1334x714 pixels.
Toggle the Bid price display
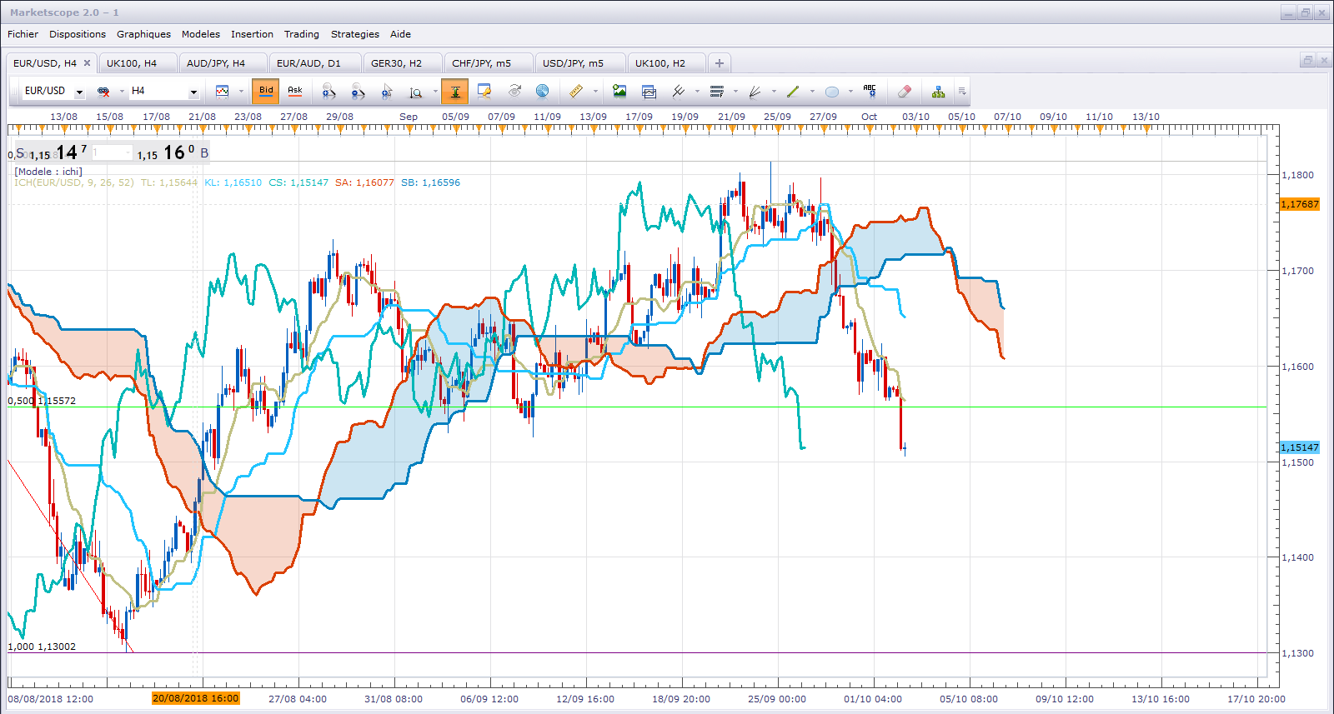(x=266, y=92)
